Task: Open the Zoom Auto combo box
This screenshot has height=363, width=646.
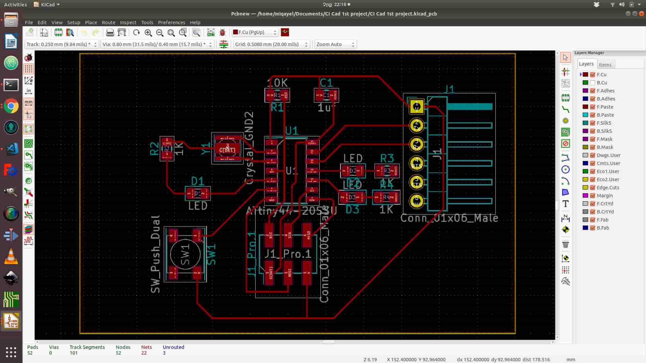Action: click(335, 44)
